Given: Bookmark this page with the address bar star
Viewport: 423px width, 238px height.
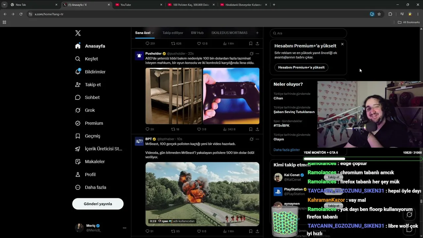Looking at the screenshot, I should (379, 14).
